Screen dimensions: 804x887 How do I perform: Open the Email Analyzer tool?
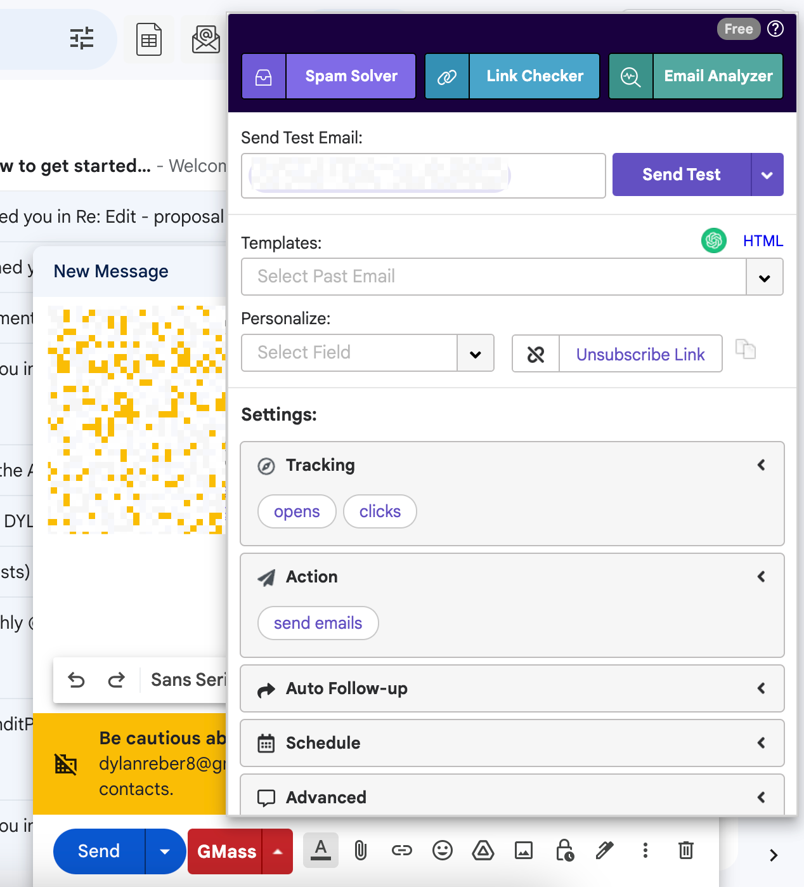click(718, 77)
